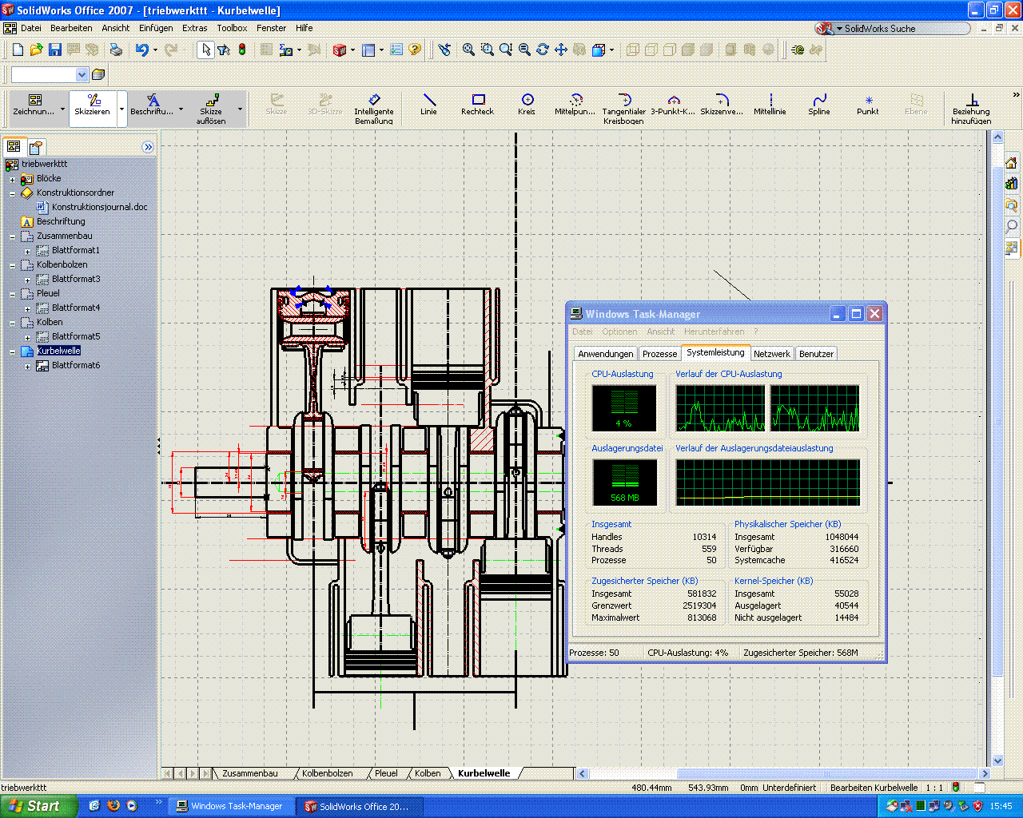Expand the feature tree panel chevron
The height and width of the screenshot is (818, 1023).
click(148, 147)
